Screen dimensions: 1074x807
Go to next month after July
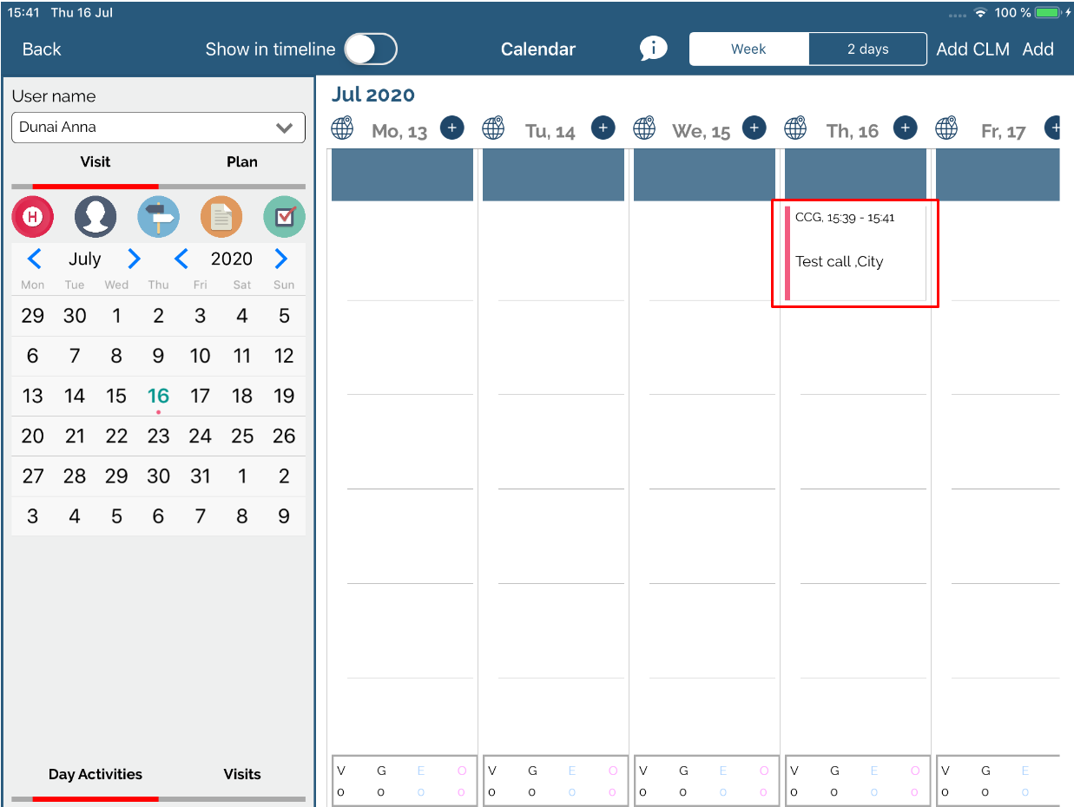(134, 259)
